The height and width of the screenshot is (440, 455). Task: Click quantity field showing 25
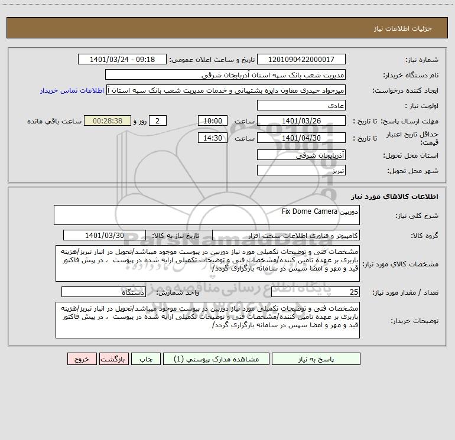tap(316, 292)
